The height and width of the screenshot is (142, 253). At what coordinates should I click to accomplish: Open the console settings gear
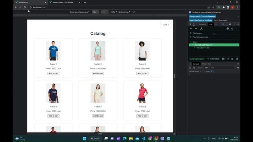point(238,68)
